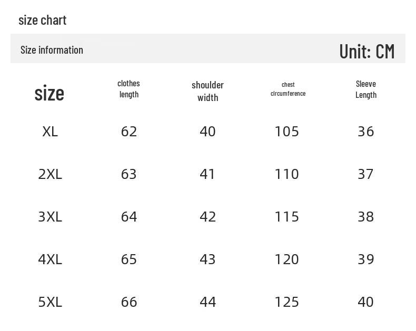
Task: Click the 'size chart' title text
Action: point(43,21)
